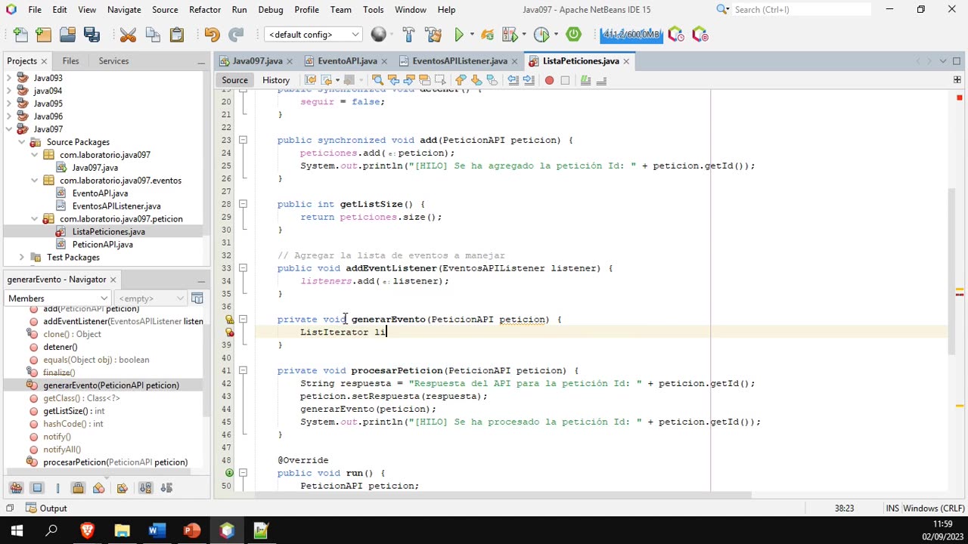The image size is (968, 544).
Task: Open the Members dropdown in Navigator
Action: tap(57, 298)
